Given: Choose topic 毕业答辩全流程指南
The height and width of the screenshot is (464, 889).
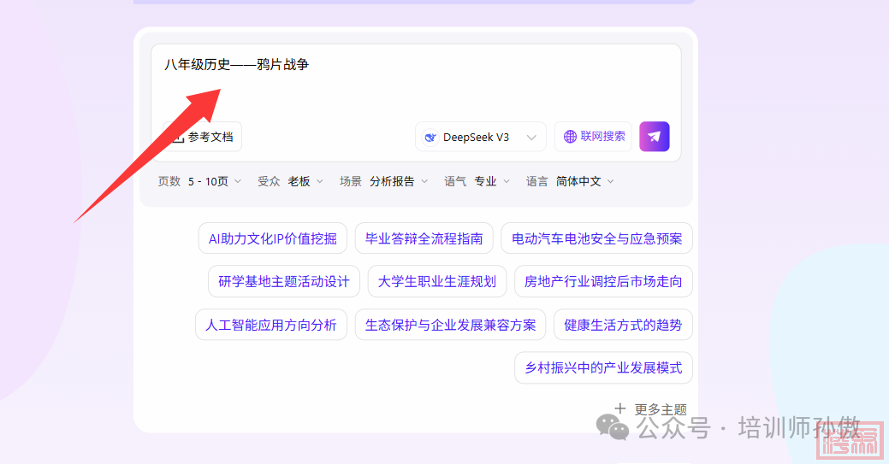Looking at the screenshot, I should coord(424,238).
